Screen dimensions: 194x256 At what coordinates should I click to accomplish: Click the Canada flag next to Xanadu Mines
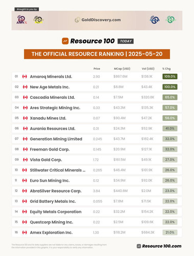[25, 118]
